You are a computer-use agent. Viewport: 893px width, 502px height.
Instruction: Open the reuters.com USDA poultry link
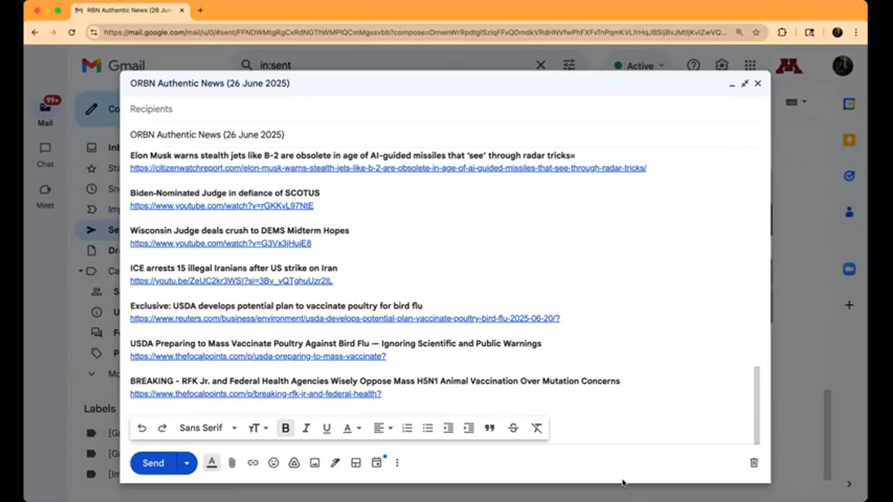pos(345,319)
